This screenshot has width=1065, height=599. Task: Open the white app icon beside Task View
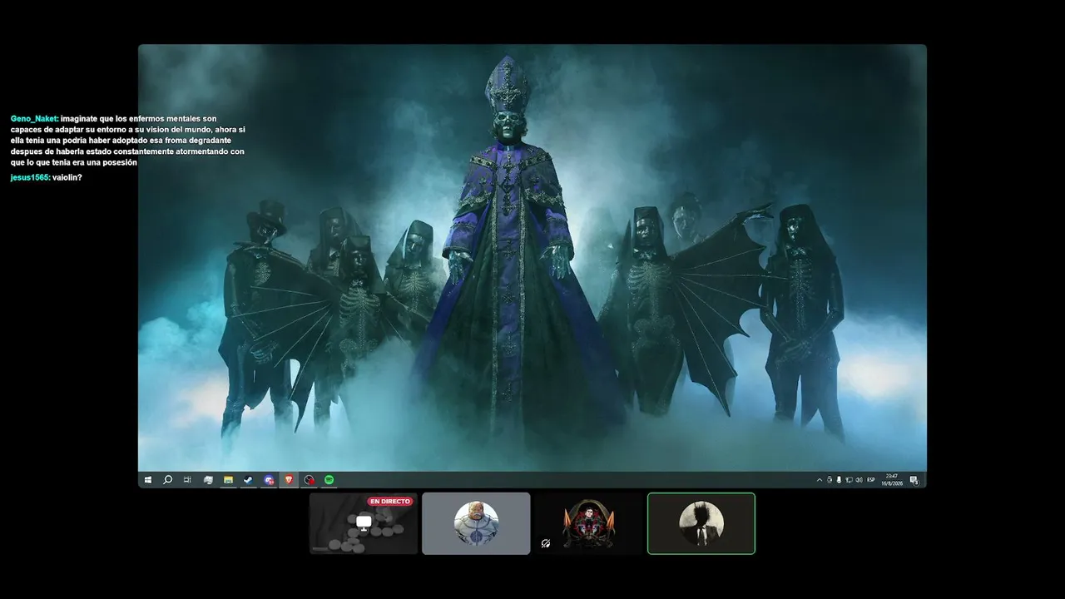tap(208, 480)
